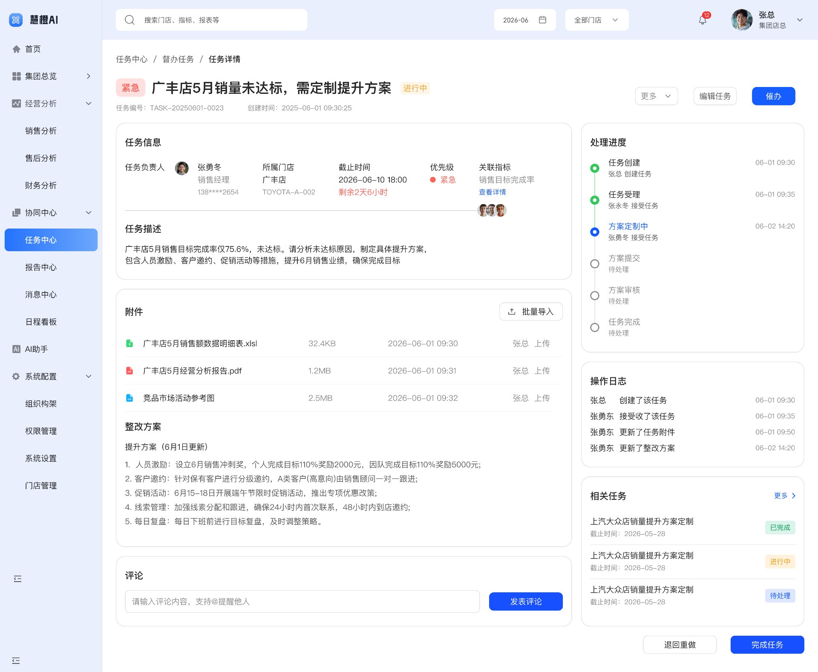Click the 方案提交 pending step marker
The width and height of the screenshot is (818, 672).
595,264
